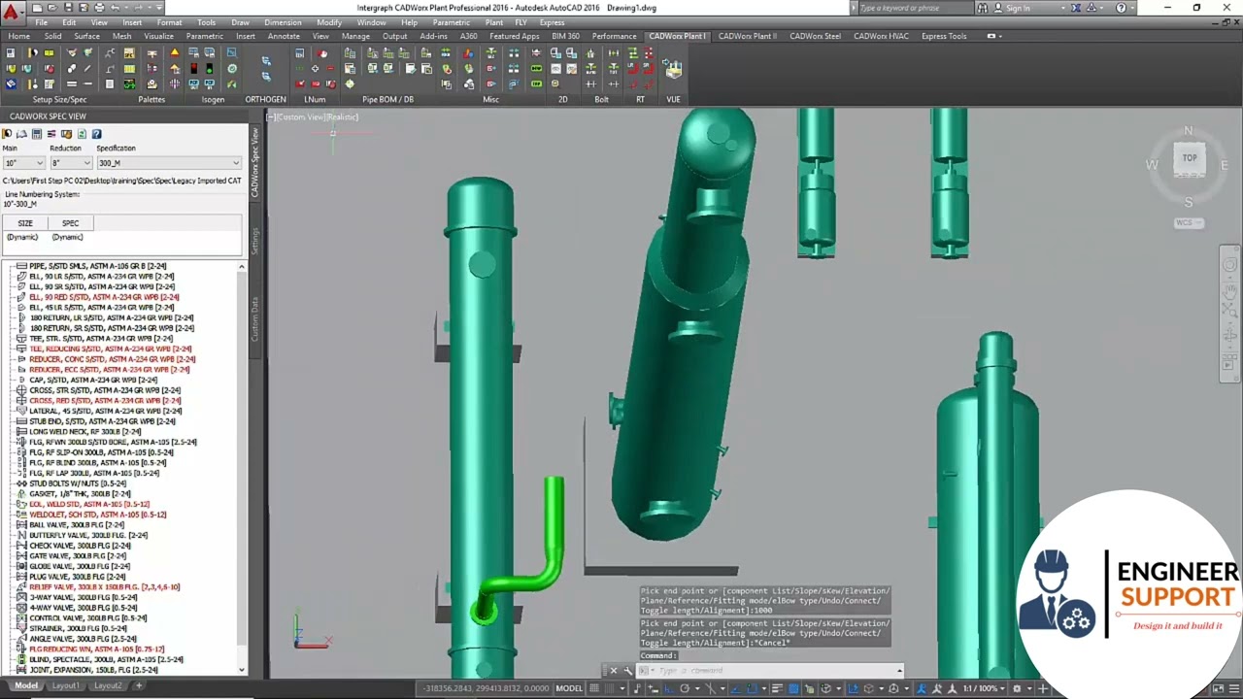The width and height of the screenshot is (1243, 699).
Task: Click the WCS dropdown under ViewCube
Action: (1189, 222)
